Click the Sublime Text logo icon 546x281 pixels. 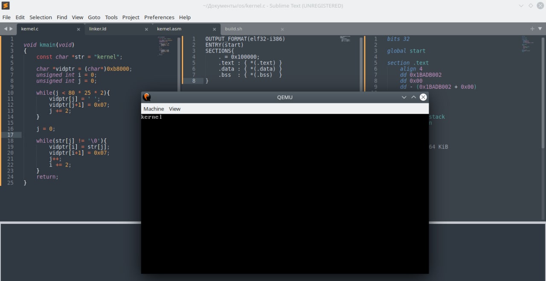coord(6,6)
